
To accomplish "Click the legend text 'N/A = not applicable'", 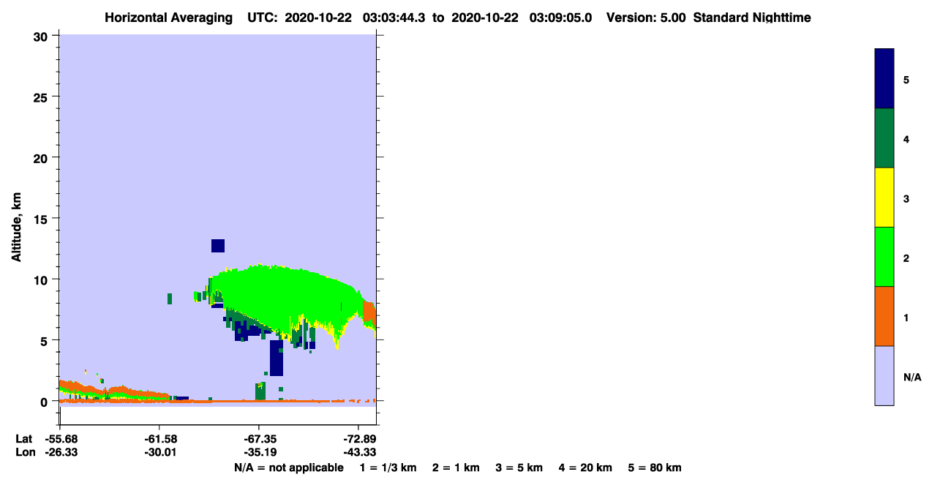I will coord(288,468).
